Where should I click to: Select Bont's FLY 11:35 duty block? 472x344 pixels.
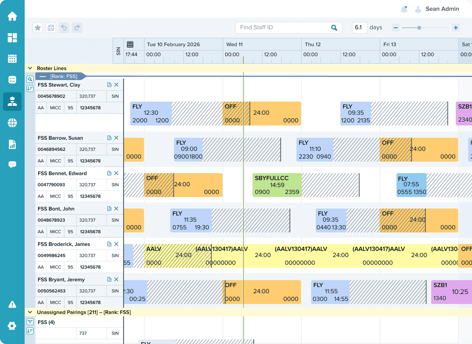click(x=191, y=220)
